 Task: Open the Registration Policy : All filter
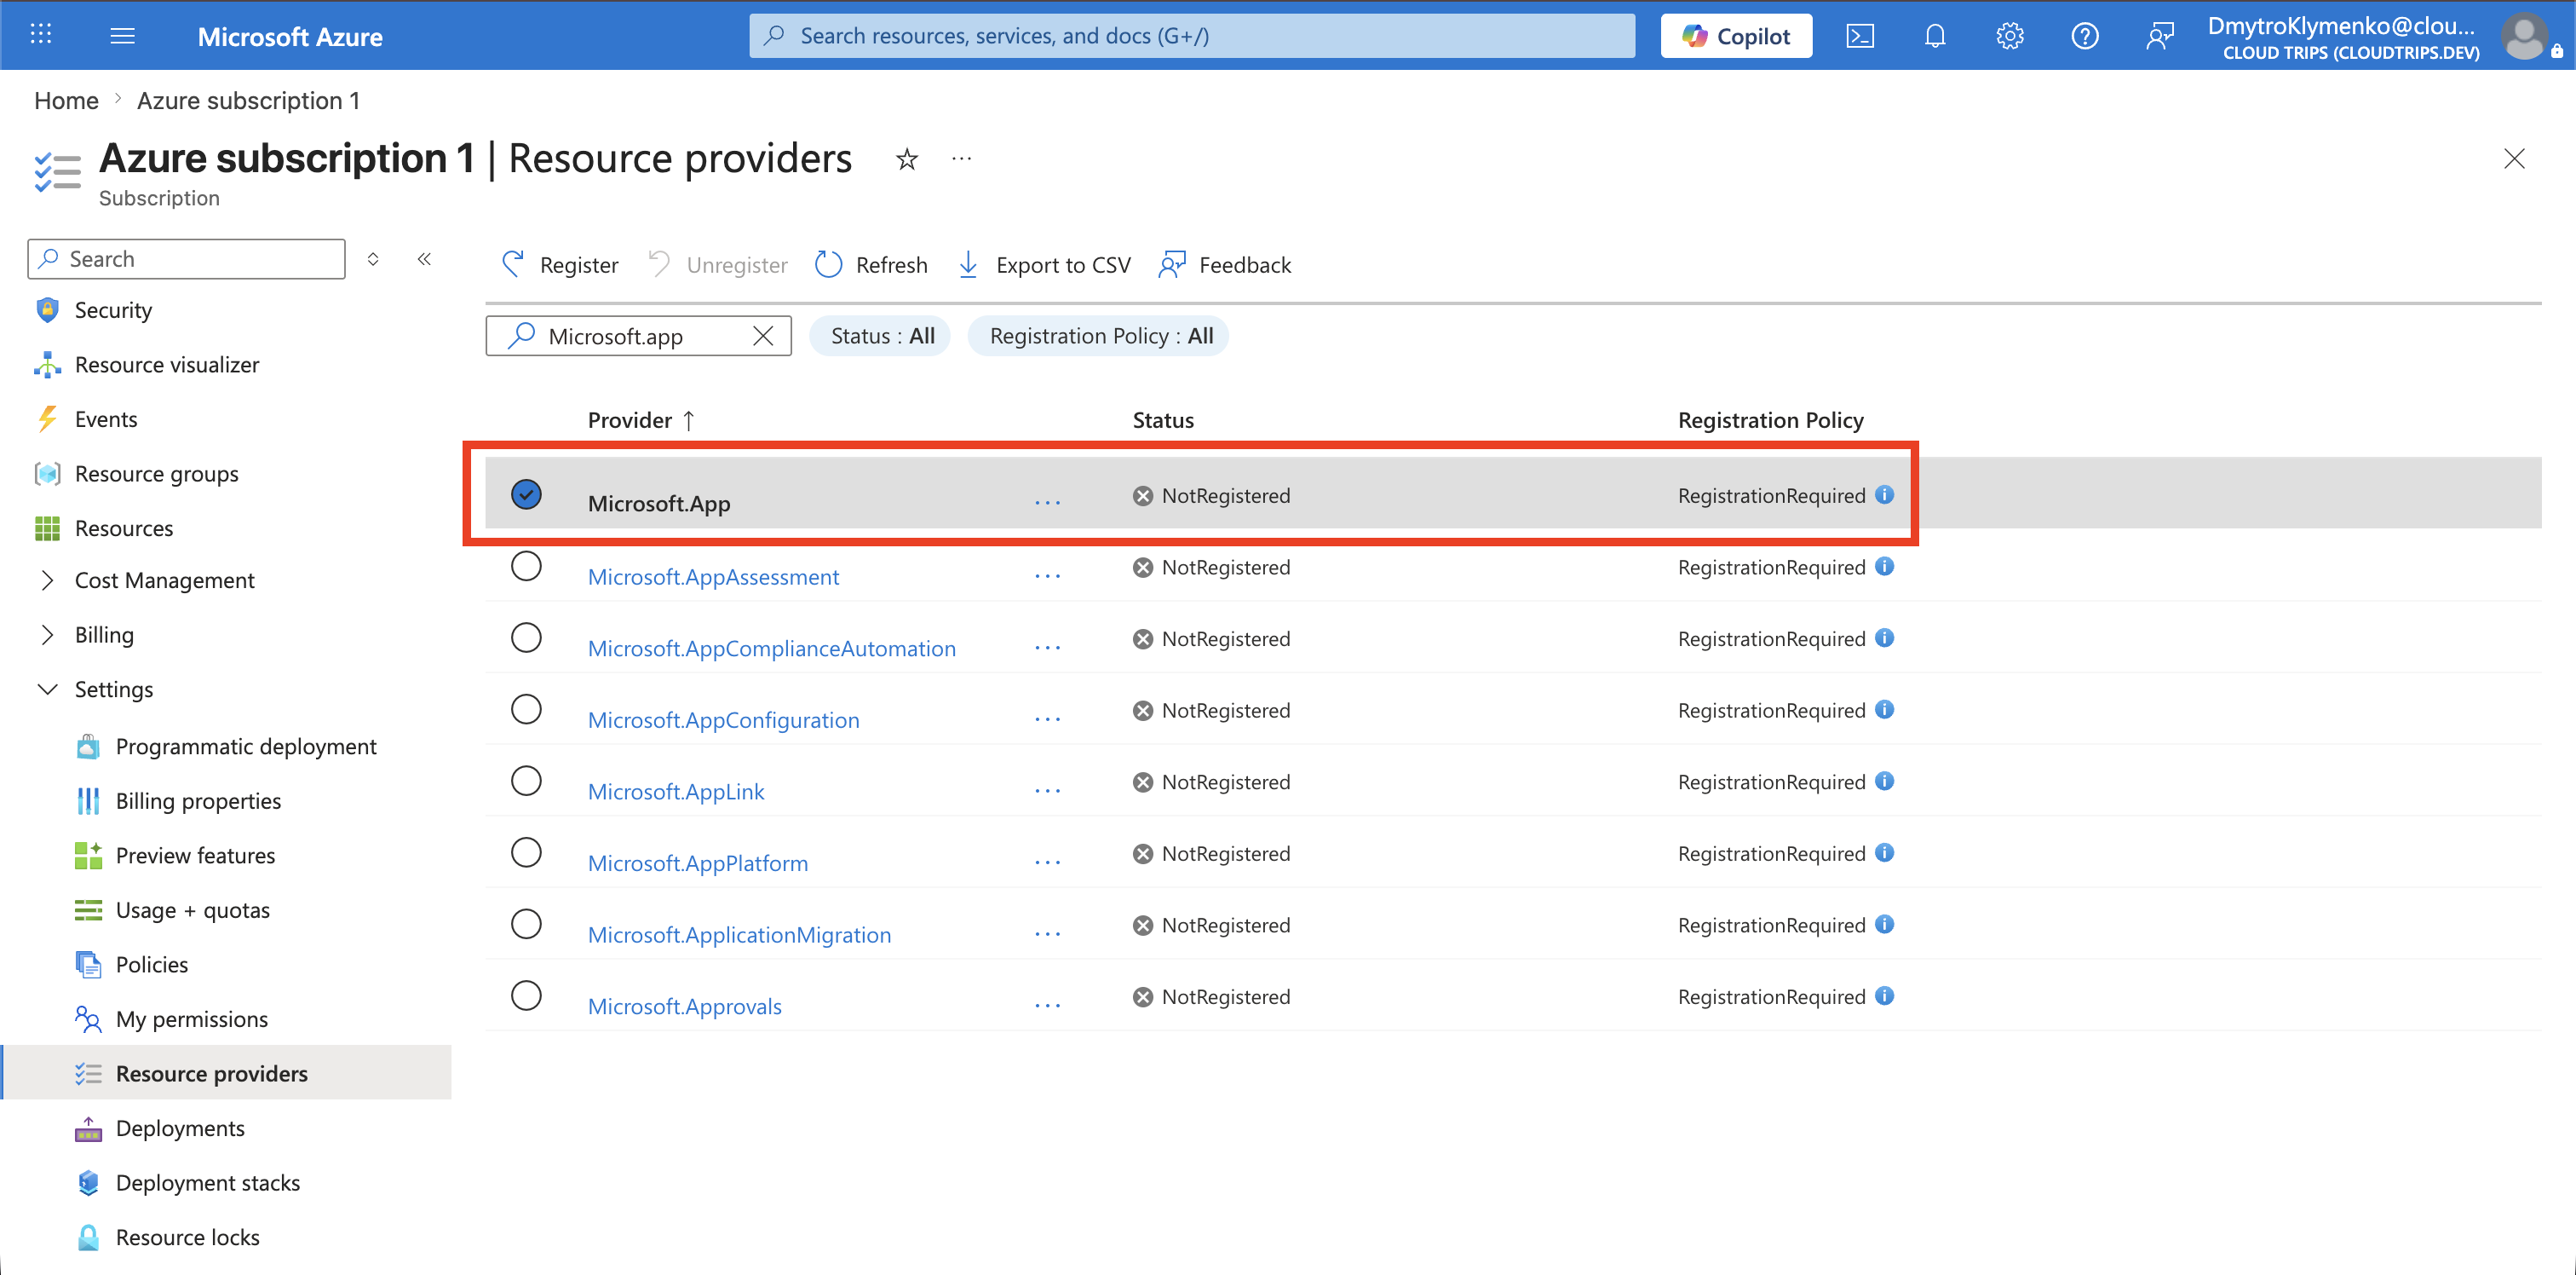click(x=1099, y=337)
